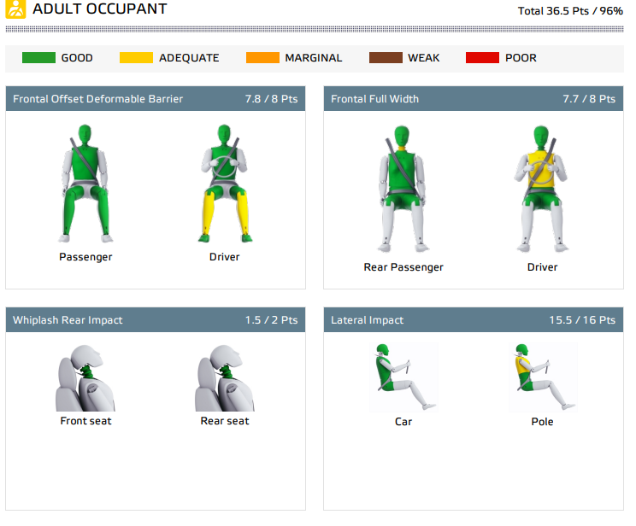The image size is (636, 526).
Task: Click the yellow ADEQUATE color swatch
Action: [x=136, y=57]
